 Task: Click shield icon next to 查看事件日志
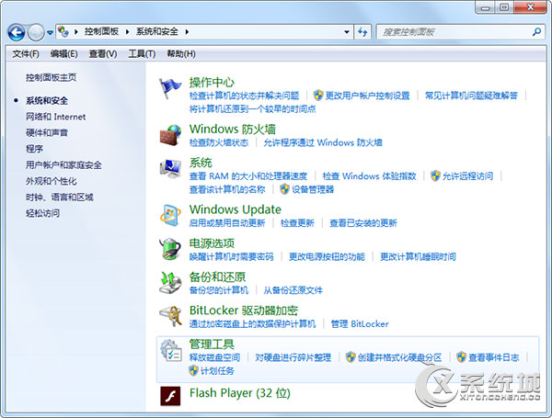click(x=461, y=357)
